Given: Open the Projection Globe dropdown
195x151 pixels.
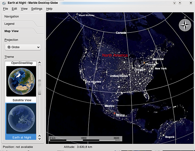Looking at the screenshot, I should tap(23, 47).
